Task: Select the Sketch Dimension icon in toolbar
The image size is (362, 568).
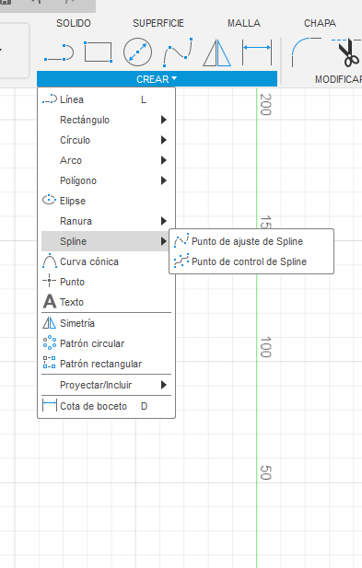Action: coord(257,52)
